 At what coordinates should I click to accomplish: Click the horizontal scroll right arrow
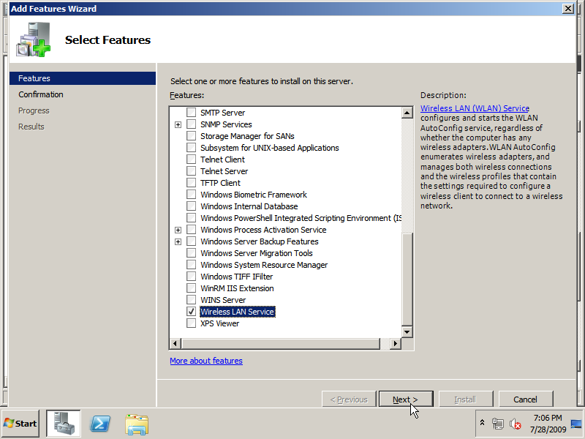tap(396, 343)
